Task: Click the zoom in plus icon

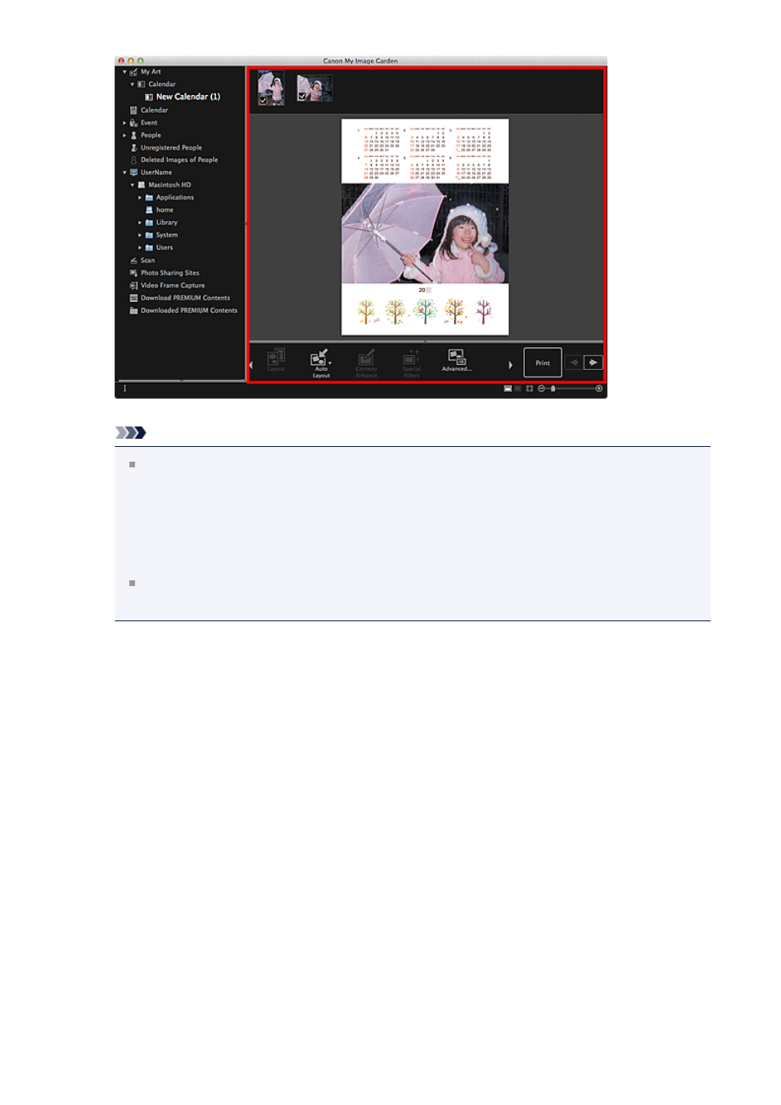Action: [x=599, y=389]
